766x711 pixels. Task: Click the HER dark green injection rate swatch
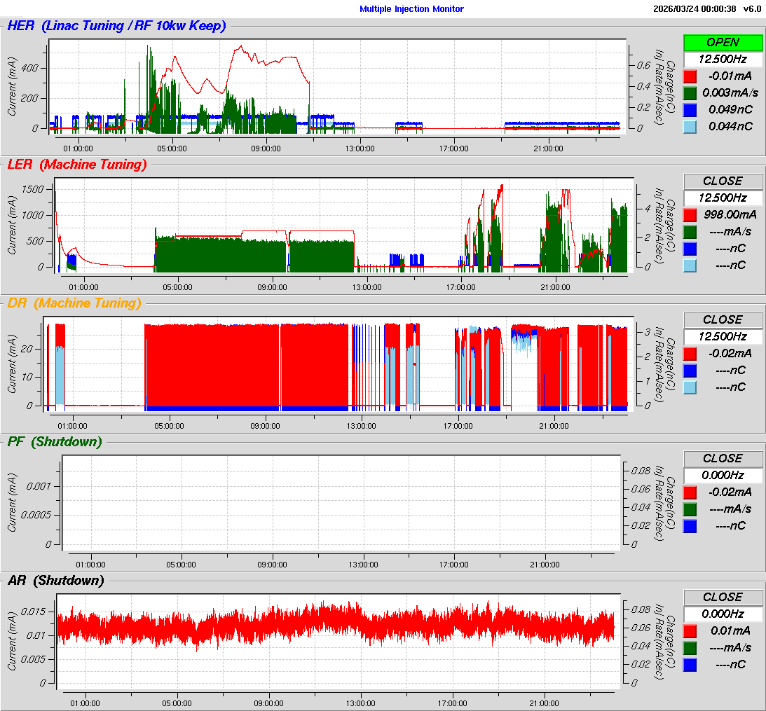pos(690,92)
